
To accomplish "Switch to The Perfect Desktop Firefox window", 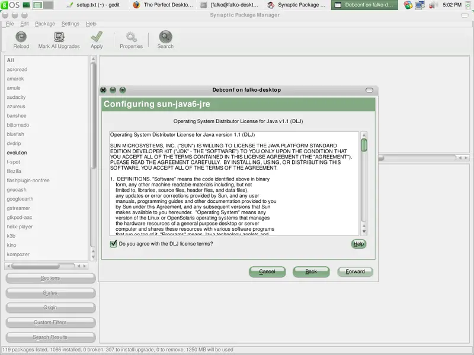I will point(164,5).
